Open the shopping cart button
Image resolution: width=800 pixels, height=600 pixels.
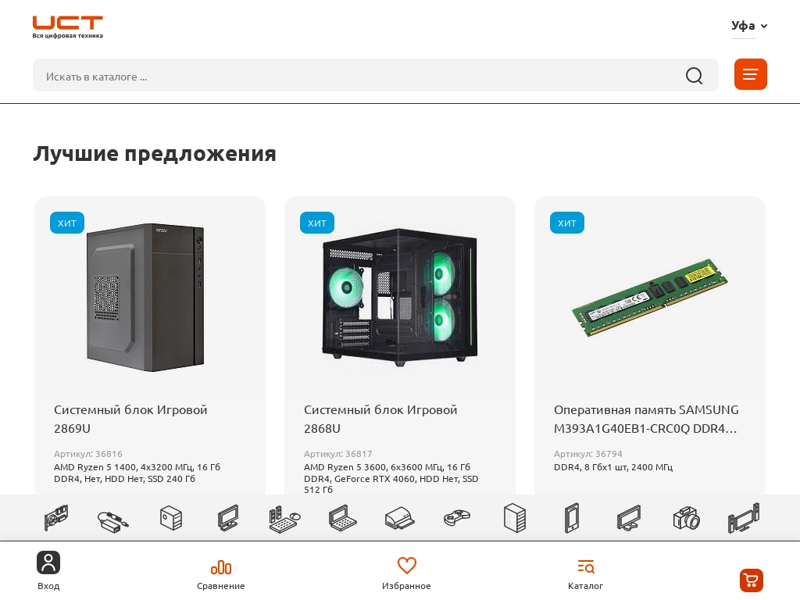coord(752,580)
